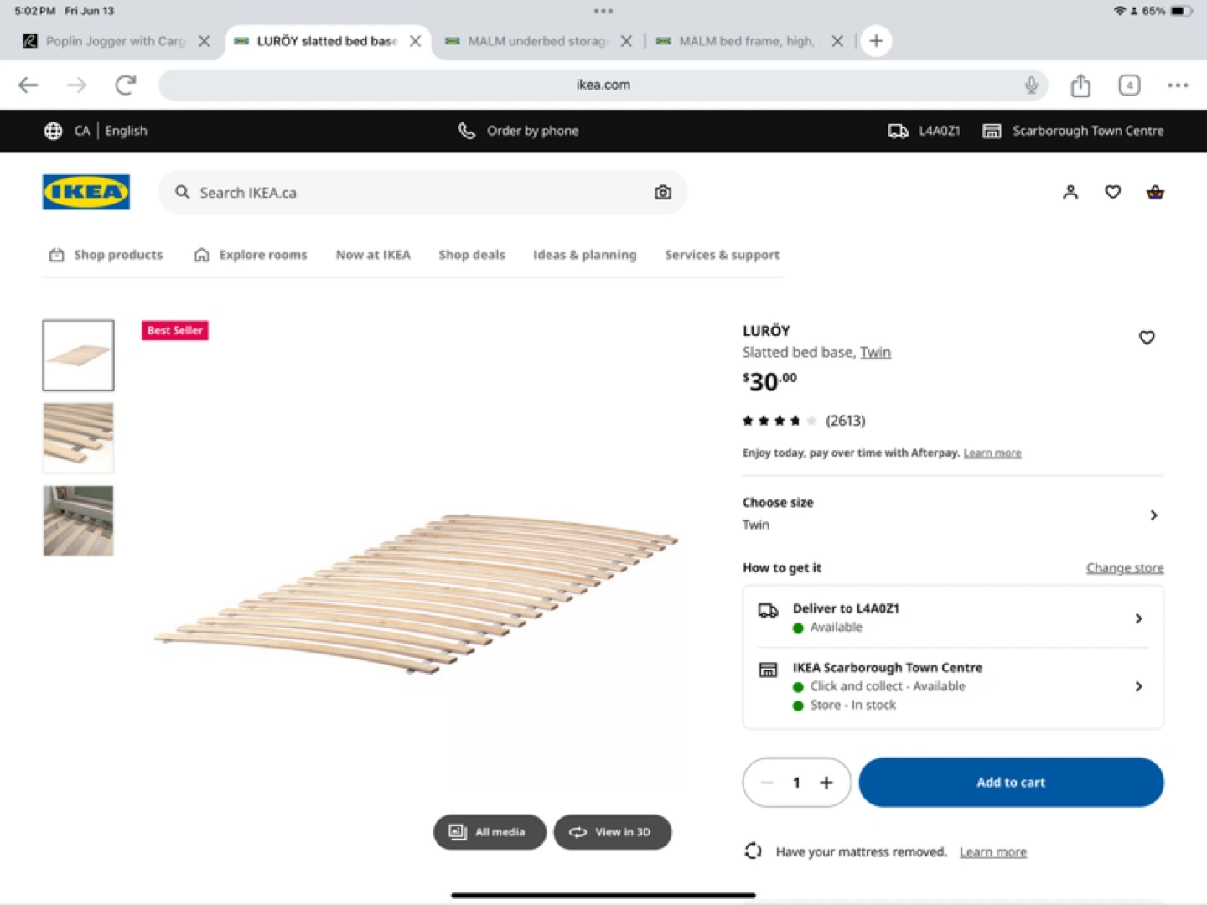The height and width of the screenshot is (905, 1207).
Task: Click the browser forward arrow
Action: tap(77, 85)
